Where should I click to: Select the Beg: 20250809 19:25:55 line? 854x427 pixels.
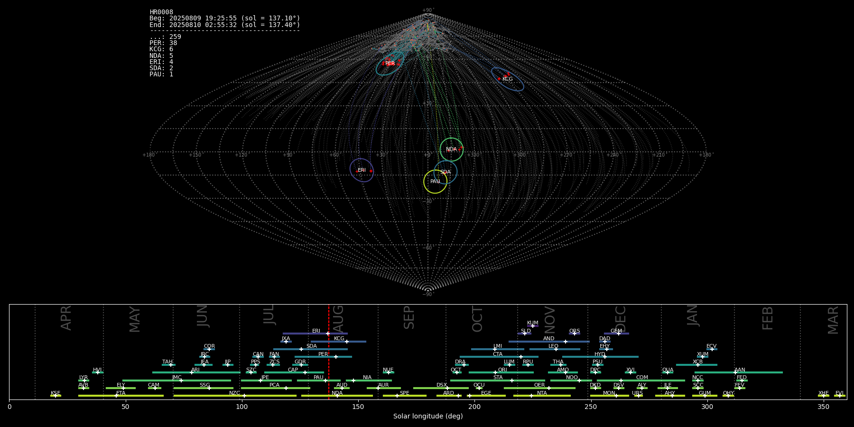click(225, 19)
